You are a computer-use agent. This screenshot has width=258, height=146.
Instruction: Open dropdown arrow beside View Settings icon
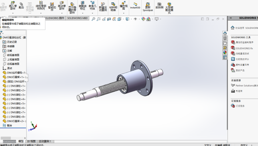160,19
